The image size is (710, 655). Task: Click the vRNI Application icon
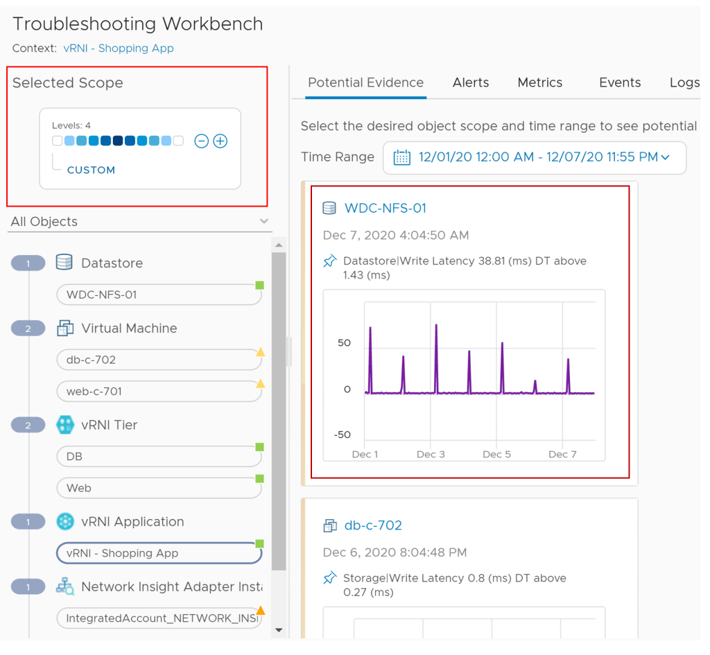click(x=64, y=521)
